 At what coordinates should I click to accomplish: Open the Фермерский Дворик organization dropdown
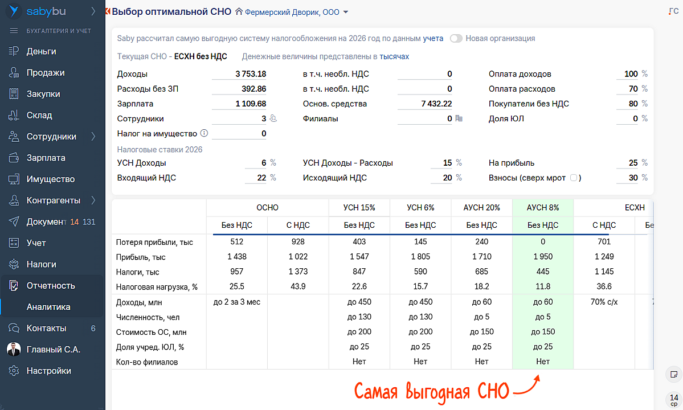click(x=296, y=12)
